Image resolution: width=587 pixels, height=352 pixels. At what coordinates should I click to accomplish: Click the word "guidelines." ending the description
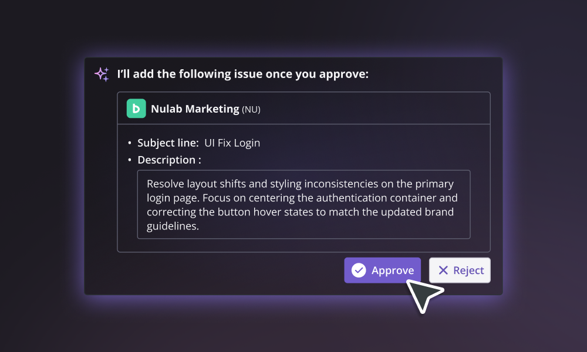[x=173, y=226]
